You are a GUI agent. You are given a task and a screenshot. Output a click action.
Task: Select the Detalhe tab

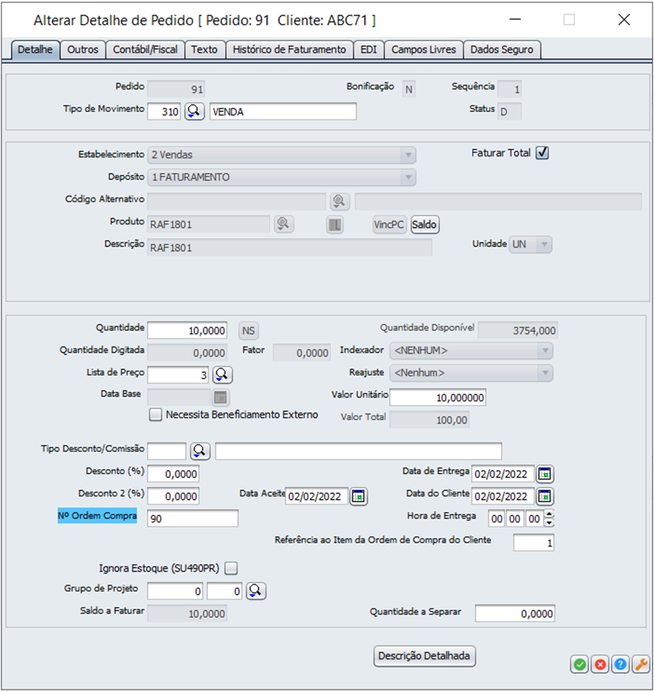click(35, 49)
